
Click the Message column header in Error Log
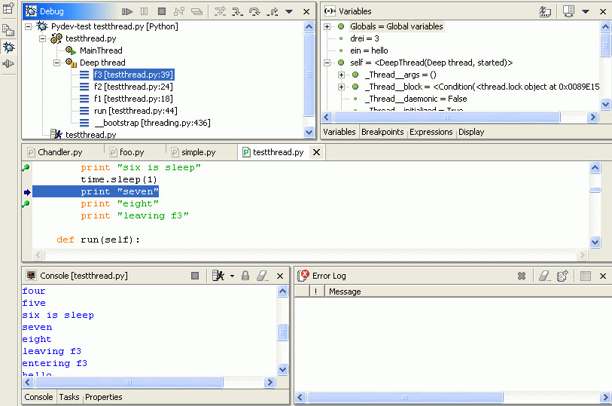(x=345, y=292)
